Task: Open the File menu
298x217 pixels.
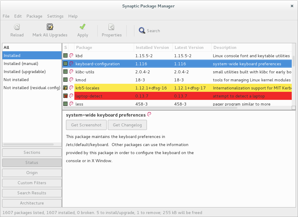Action: (6, 16)
